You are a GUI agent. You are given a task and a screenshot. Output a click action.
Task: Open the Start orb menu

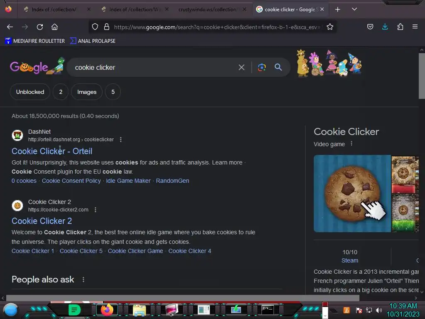[x=11, y=310]
